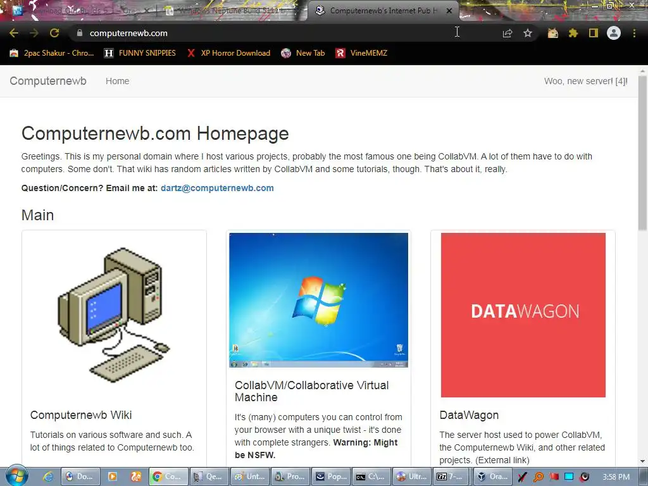Click the Main section heading

[x=37, y=215]
